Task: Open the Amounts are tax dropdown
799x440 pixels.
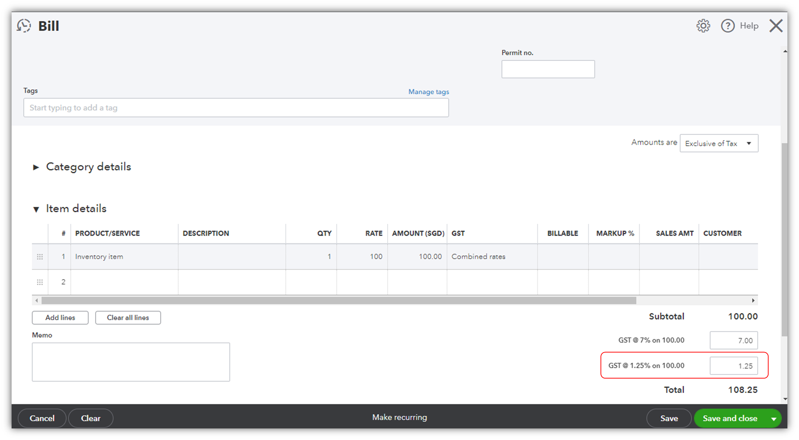Action: pyautogui.click(x=719, y=144)
